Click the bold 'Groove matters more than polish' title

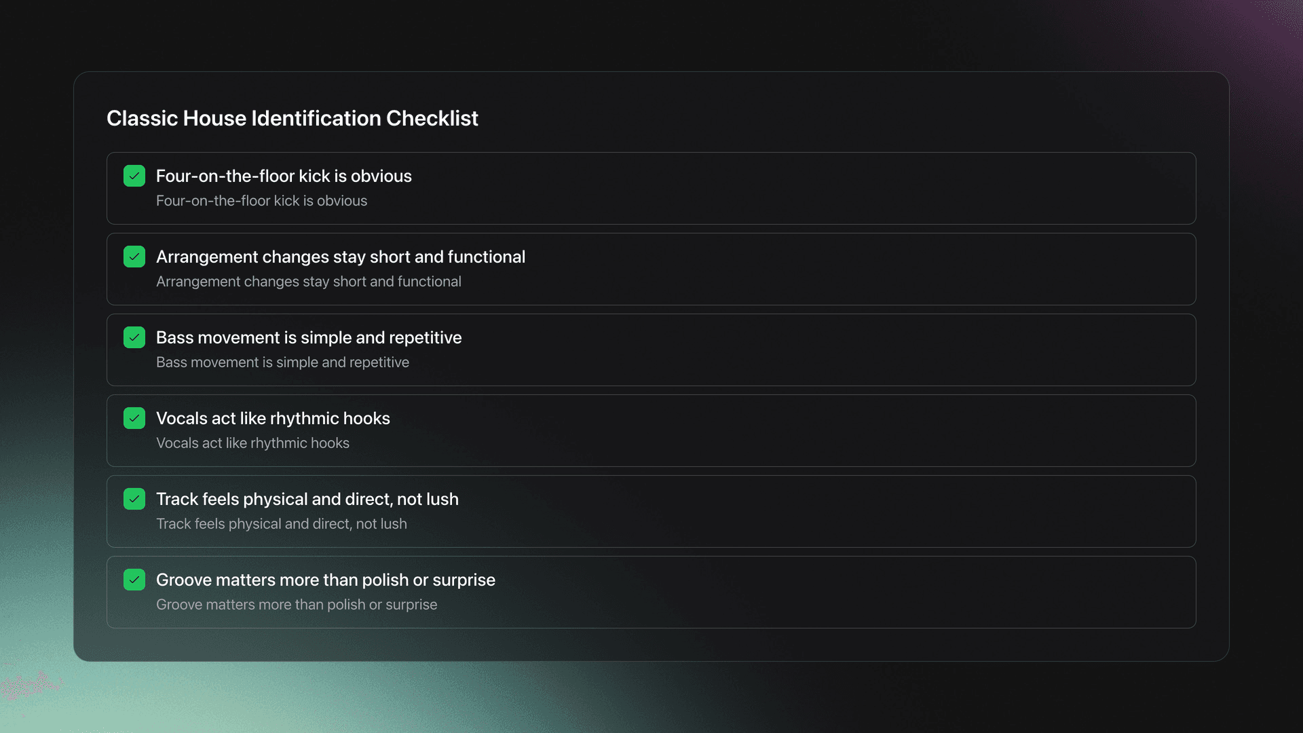(326, 580)
